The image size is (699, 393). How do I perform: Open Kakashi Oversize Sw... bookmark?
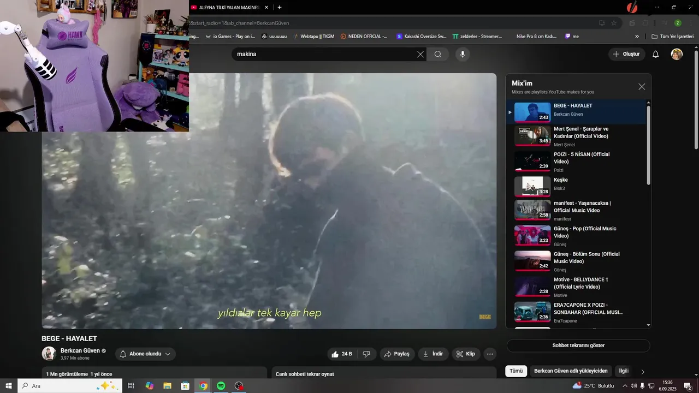tap(422, 37)
